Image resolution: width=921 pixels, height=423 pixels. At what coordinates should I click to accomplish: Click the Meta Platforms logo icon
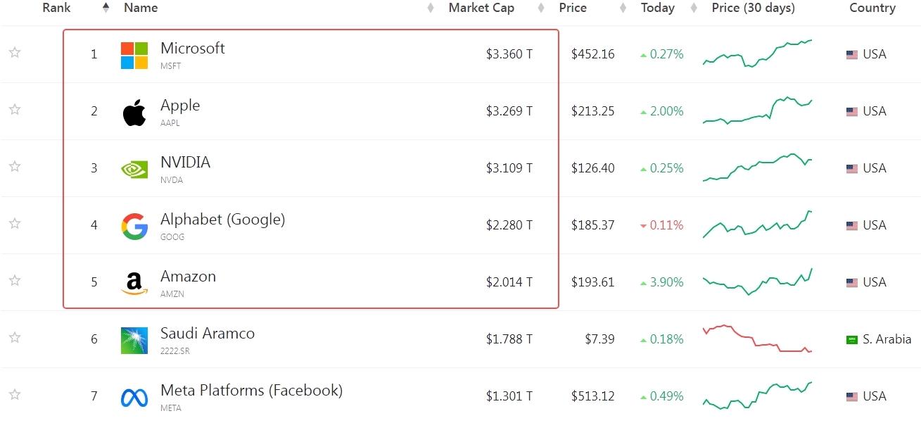[134, 398]
